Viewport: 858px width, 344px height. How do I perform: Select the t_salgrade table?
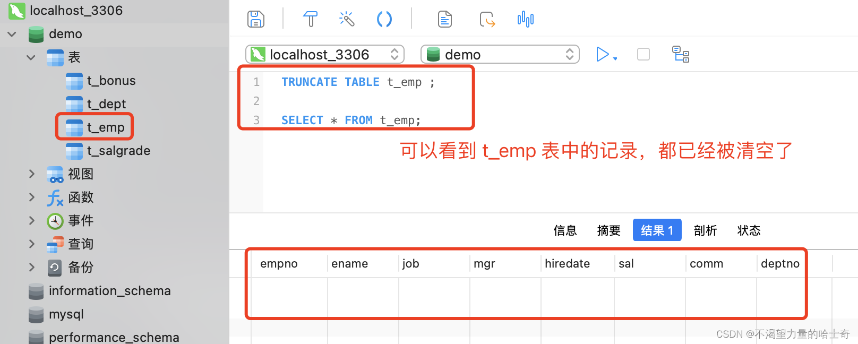coord(118,151)
